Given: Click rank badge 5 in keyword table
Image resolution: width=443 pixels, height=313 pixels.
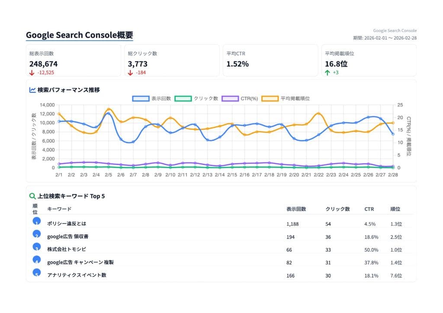Looking at the screenshot, I should point(36,272).
